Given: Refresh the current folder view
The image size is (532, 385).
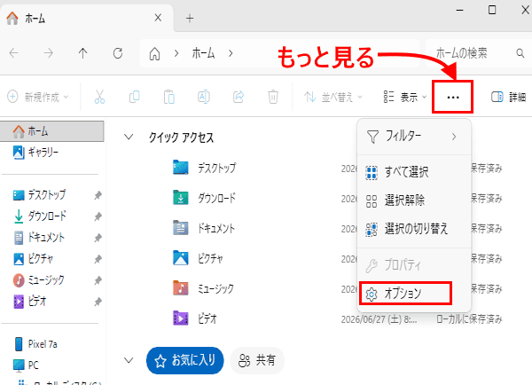Looking at the screenshot, I should [x=118, y=53].
